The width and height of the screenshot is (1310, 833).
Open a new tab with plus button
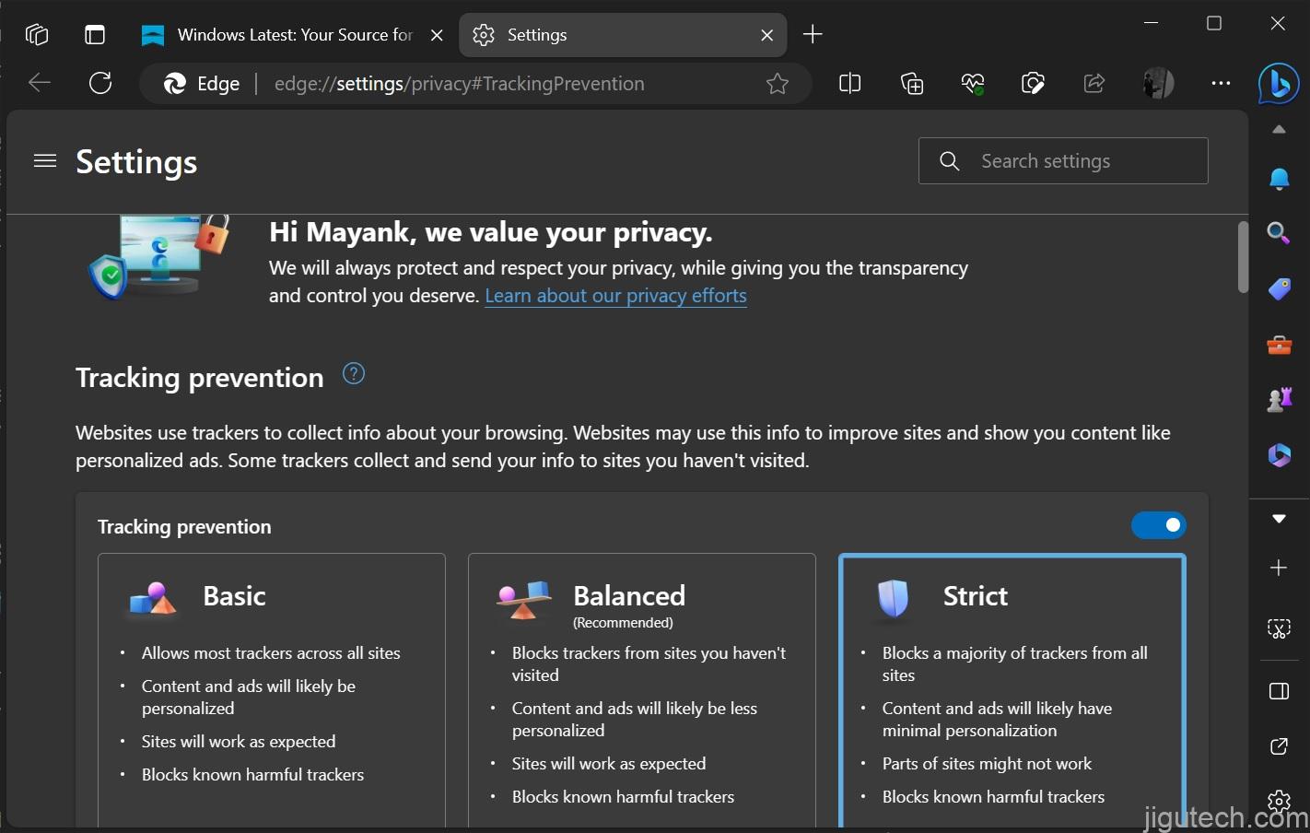point(813,35)
